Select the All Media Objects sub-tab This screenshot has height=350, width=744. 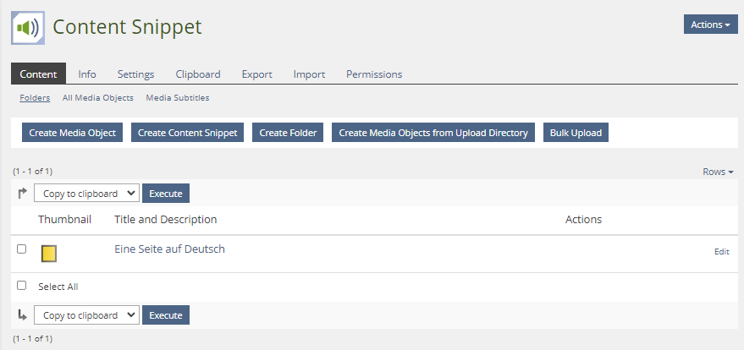(x=97, y=98)
